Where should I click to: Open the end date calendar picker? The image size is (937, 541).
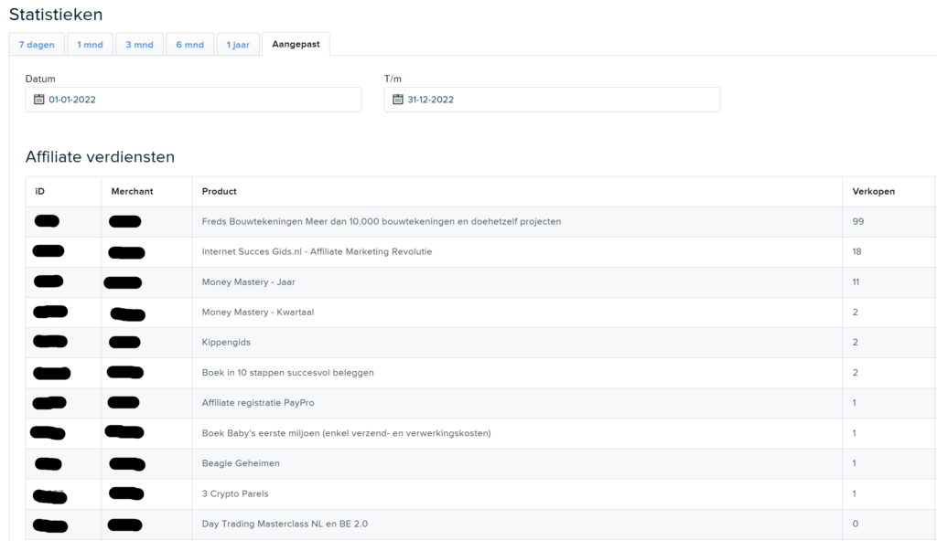pos(396,100)
